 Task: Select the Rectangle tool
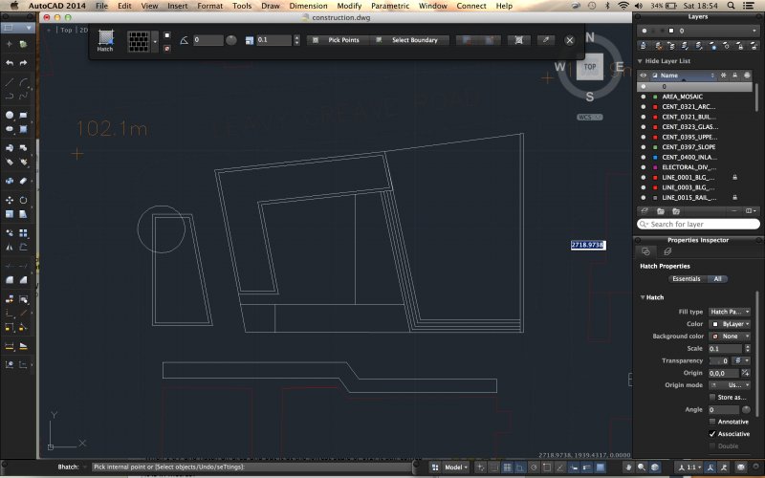point(23,115)
